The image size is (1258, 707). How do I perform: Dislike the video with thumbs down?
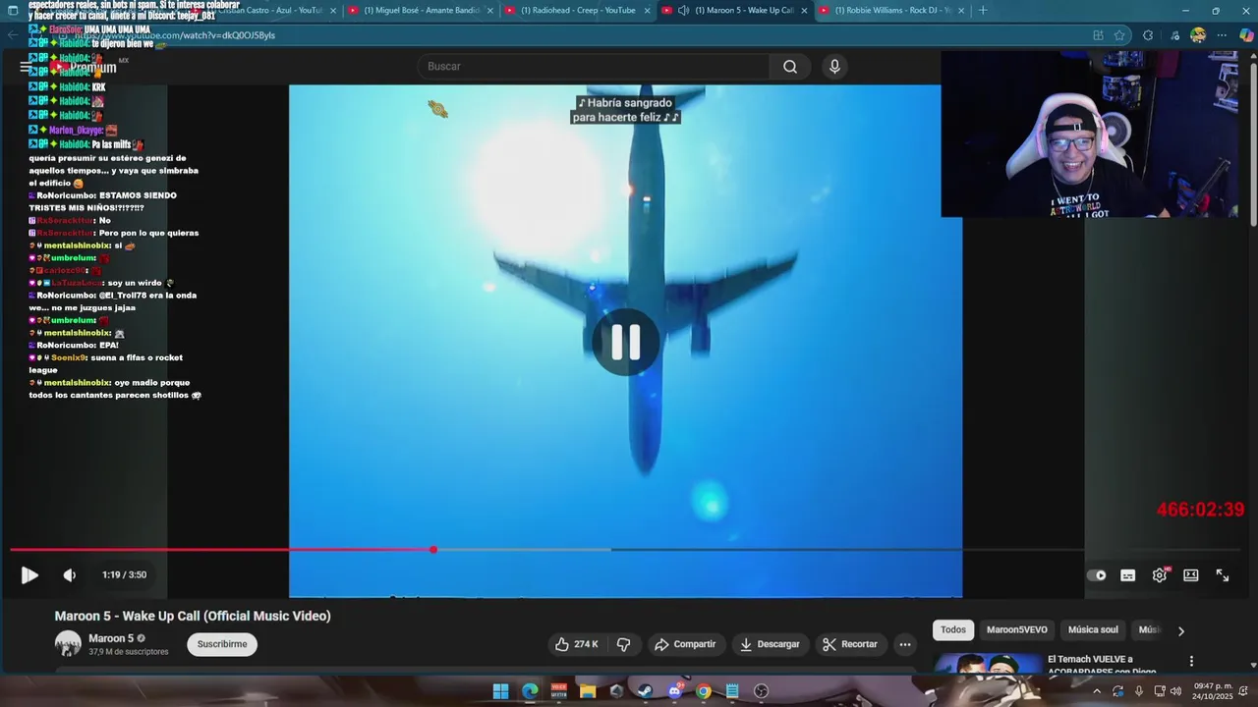[623, 644]
